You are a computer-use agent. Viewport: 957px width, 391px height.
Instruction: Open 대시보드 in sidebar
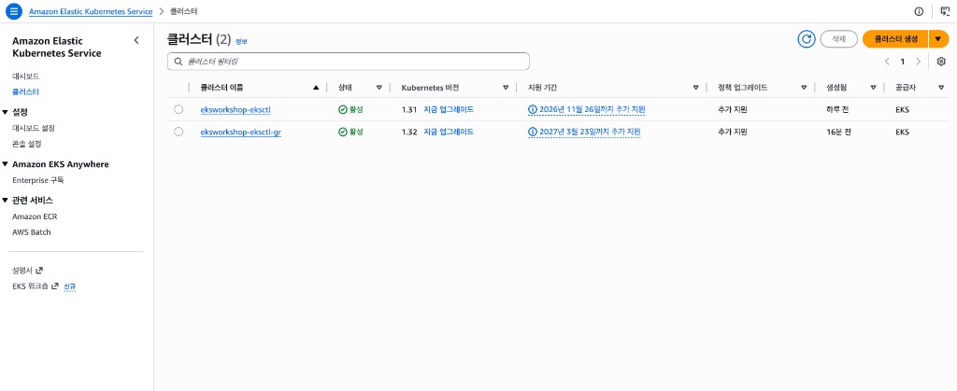click(25, 77)
